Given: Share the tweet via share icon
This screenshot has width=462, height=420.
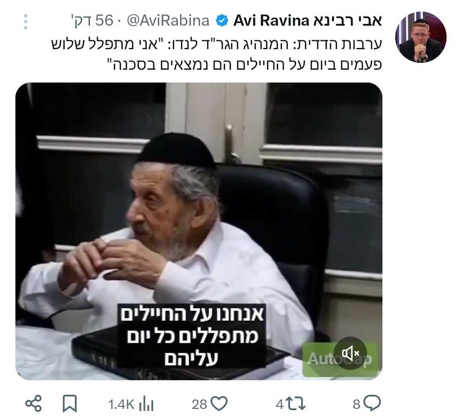Looking at the screenshot, I should tap(33, 403).
